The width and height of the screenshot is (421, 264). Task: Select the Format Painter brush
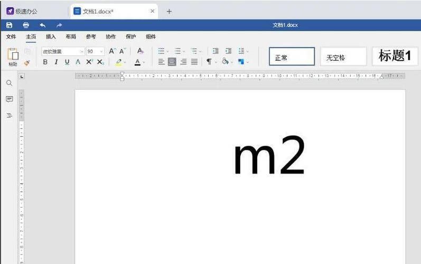click(x=27, y=62)
